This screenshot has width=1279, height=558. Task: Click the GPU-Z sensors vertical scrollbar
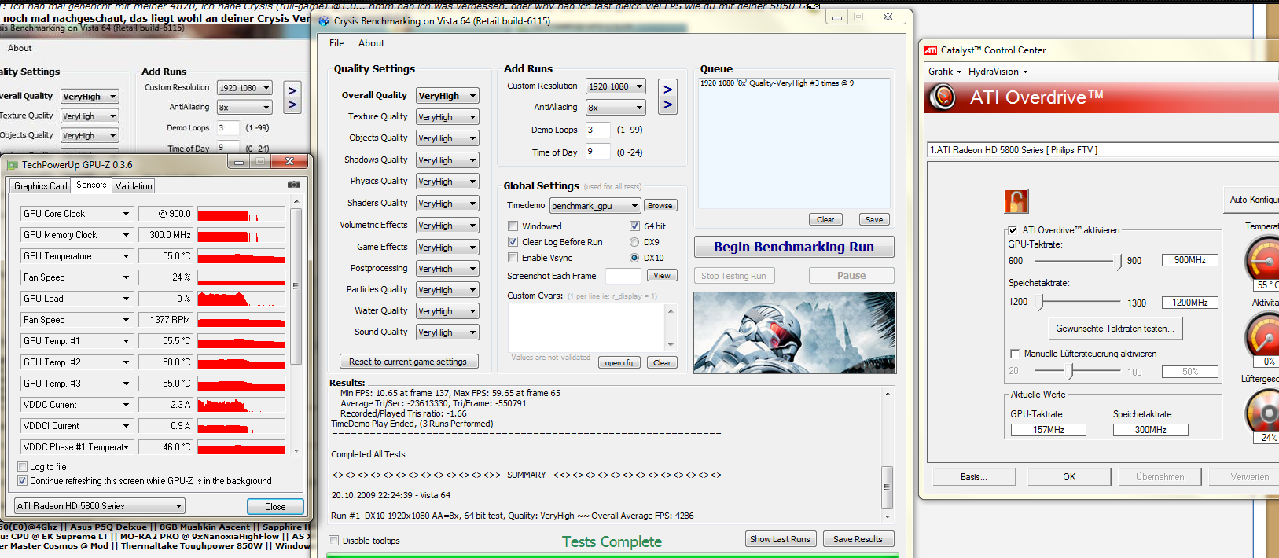point(296,325)
